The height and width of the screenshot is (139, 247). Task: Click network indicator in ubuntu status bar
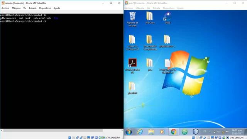[77, 137]
